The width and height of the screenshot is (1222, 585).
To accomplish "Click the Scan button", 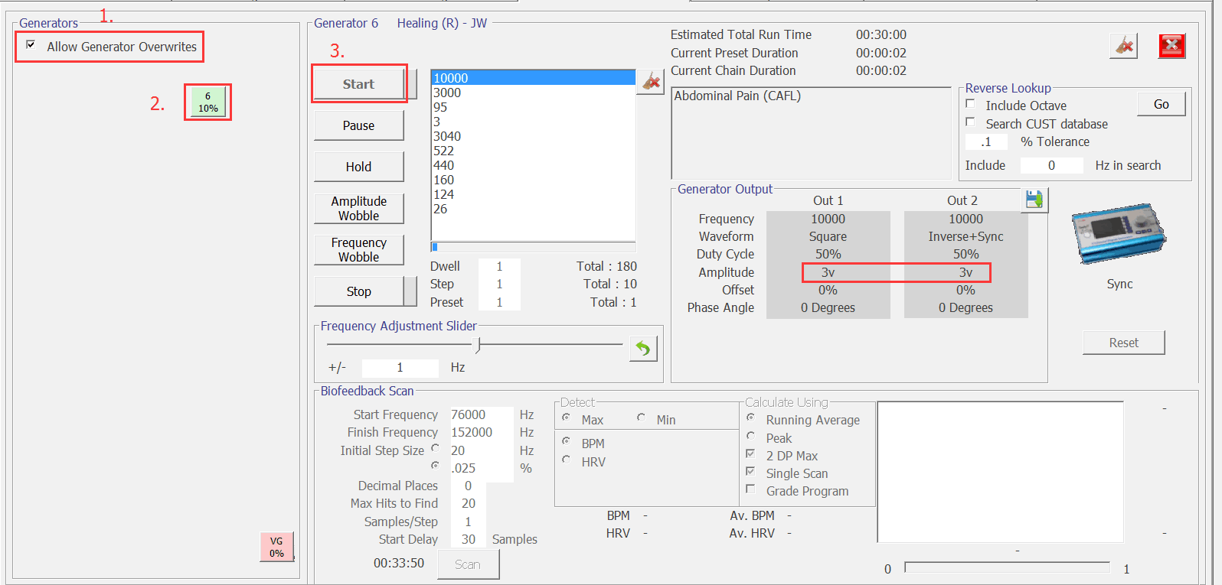I will [468, 564].
